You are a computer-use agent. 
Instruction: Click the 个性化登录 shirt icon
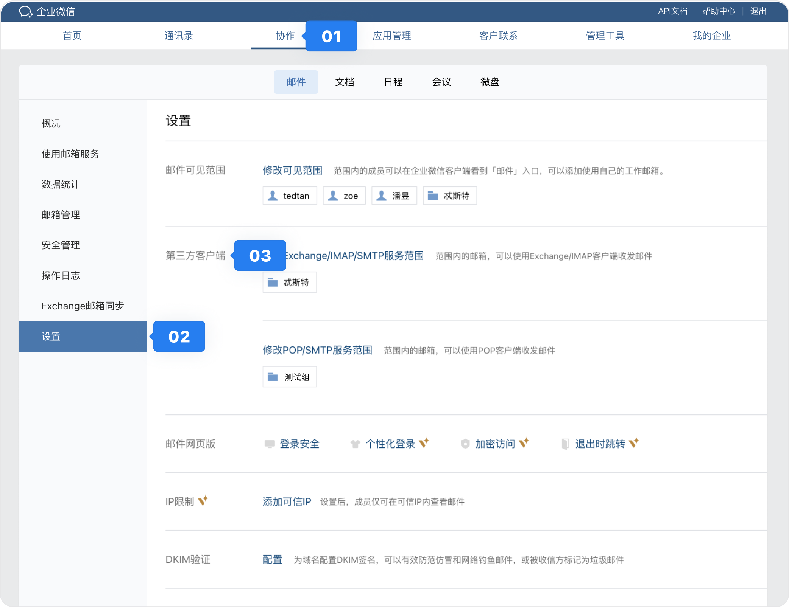click(x=355, y=444)
